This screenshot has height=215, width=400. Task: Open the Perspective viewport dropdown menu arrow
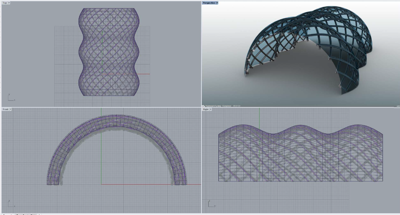click(217, 3)
